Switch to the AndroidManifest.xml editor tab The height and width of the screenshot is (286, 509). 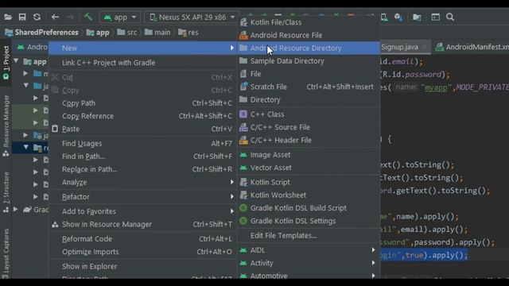coord(472,47)
